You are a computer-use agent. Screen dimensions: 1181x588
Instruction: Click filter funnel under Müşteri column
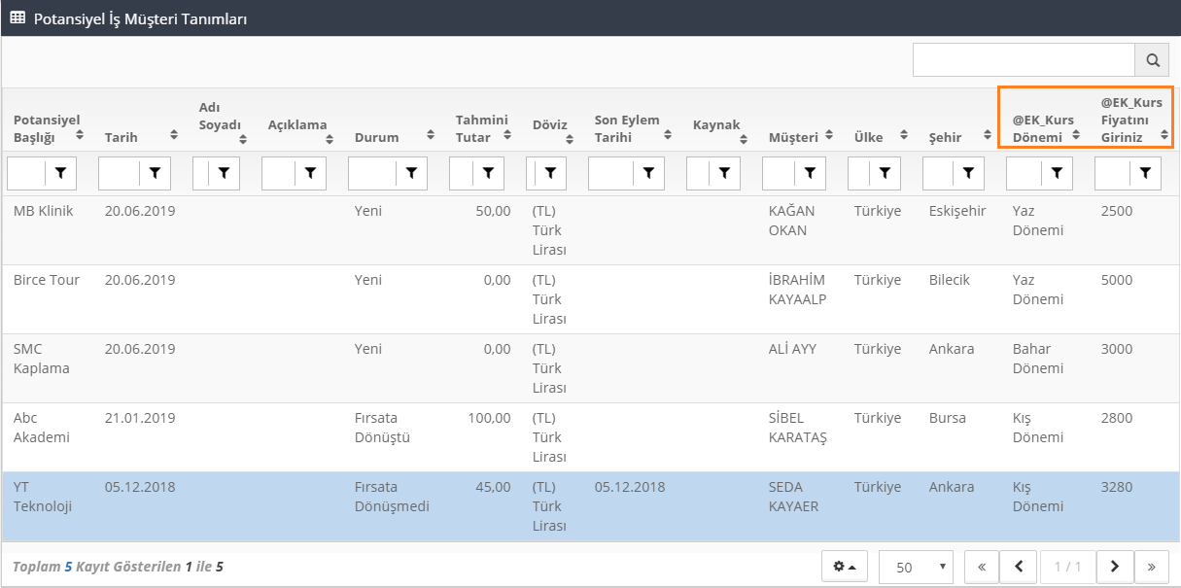pos(809,173)
